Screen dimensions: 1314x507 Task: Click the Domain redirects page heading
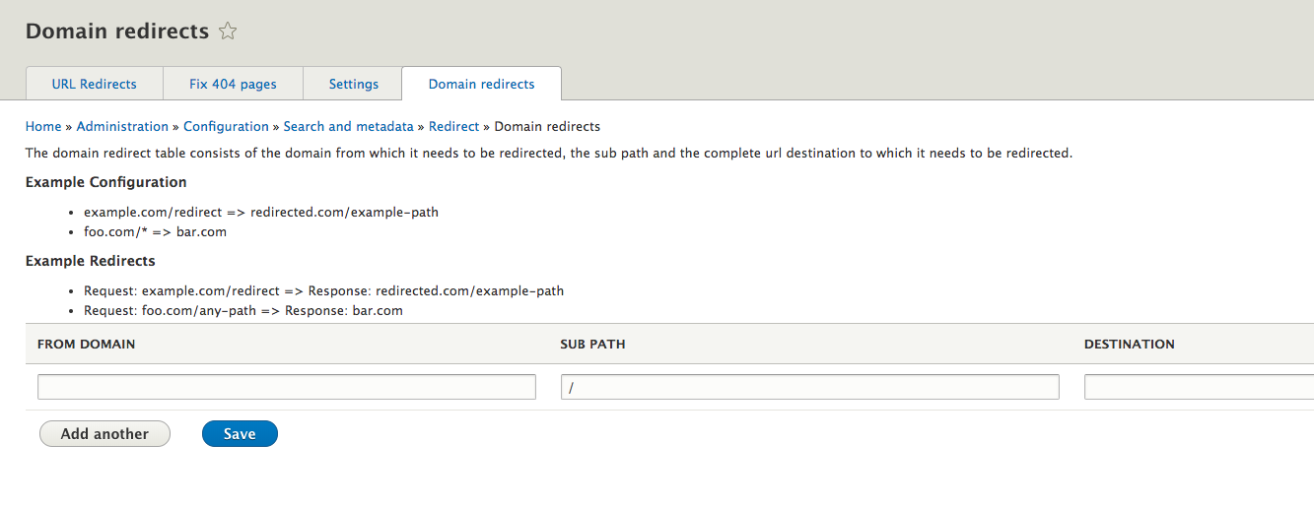tap(117, 32)
